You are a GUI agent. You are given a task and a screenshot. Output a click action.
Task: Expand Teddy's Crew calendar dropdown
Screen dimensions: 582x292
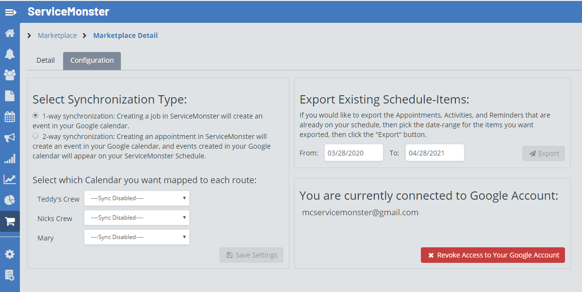click(x=137, y=198)
